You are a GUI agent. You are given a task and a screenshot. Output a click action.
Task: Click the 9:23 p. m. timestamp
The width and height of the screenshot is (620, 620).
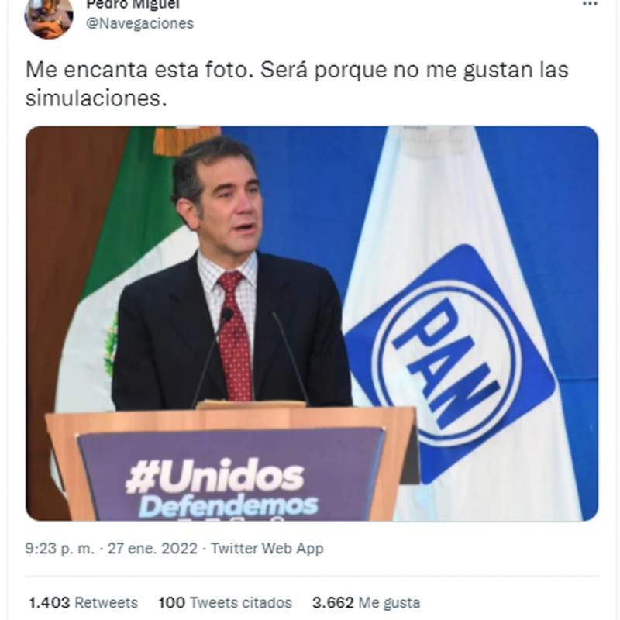[x=60, y=549]
